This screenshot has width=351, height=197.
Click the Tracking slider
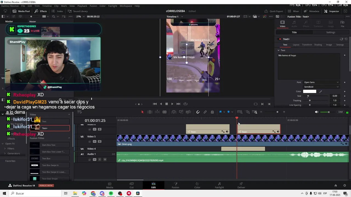pyautogui.click(x=315, y=100)
